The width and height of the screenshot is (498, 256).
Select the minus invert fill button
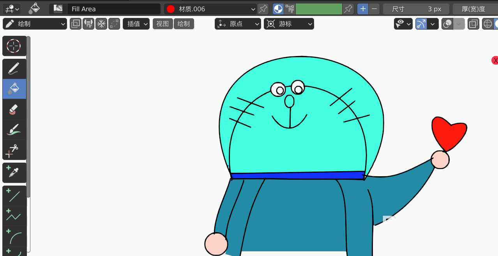(x=374, y=9)
